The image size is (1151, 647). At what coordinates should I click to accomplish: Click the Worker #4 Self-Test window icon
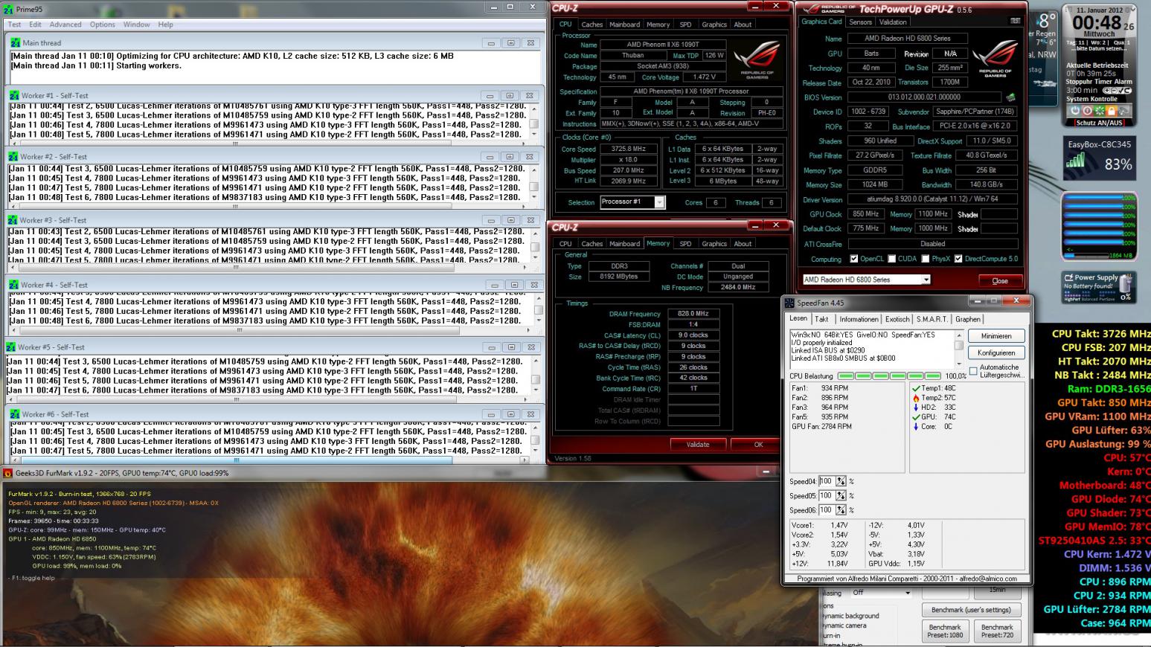(x=14, y=285)
